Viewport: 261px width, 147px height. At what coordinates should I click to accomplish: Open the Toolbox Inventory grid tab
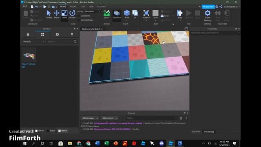(x=42, y=34)
